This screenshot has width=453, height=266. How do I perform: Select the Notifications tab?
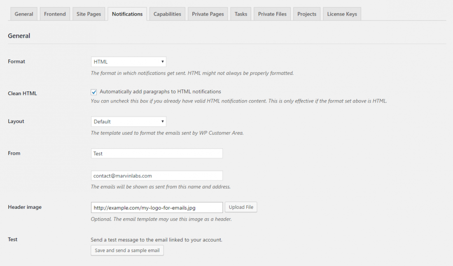coord(127,14)
